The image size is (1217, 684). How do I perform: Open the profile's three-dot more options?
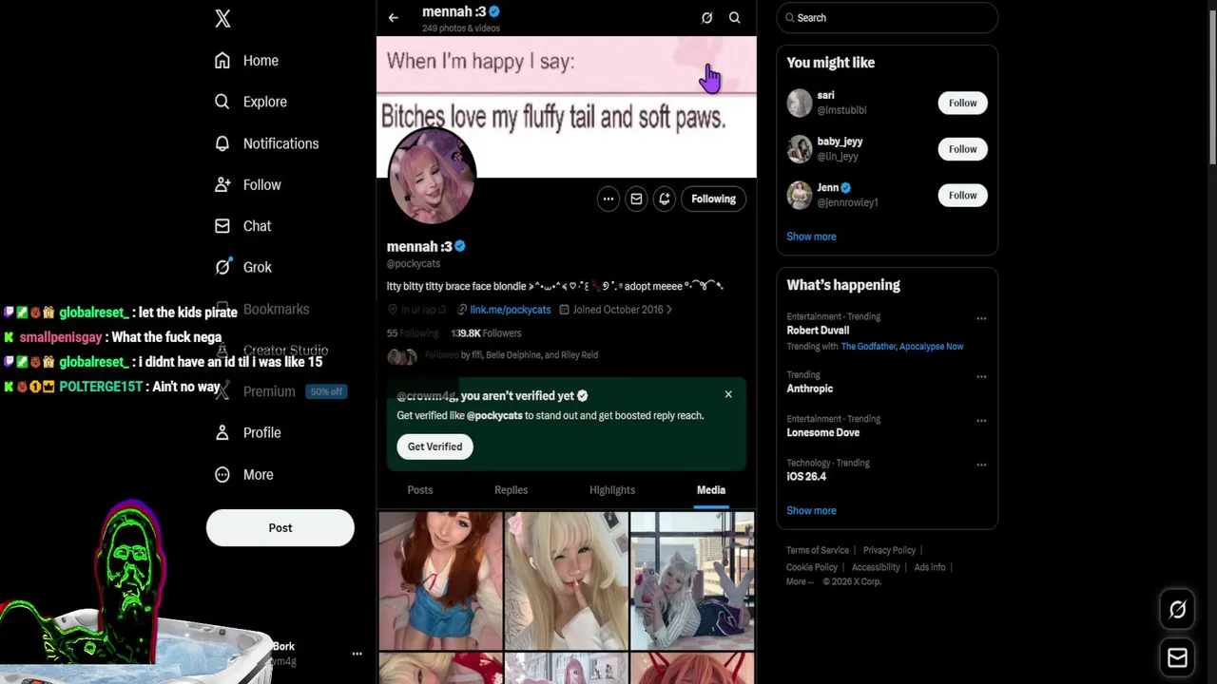pos(608,199)
